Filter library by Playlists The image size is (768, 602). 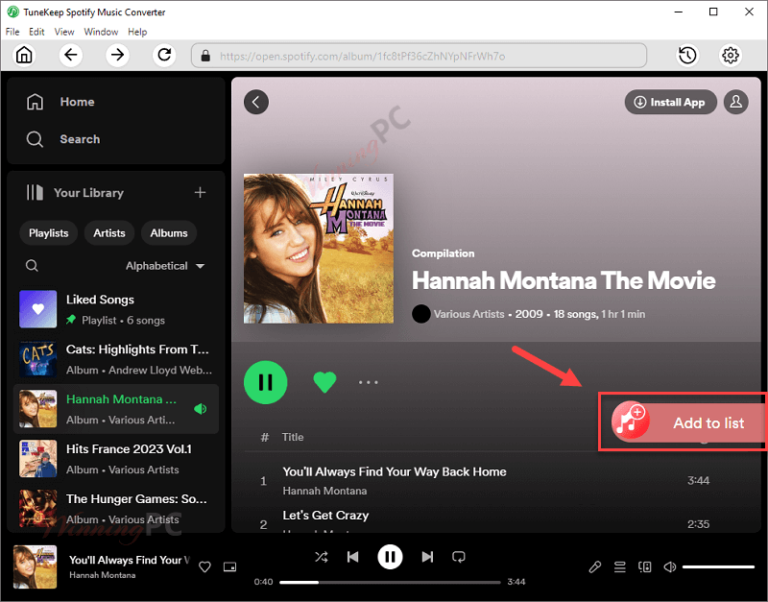[x=49, y=233]
